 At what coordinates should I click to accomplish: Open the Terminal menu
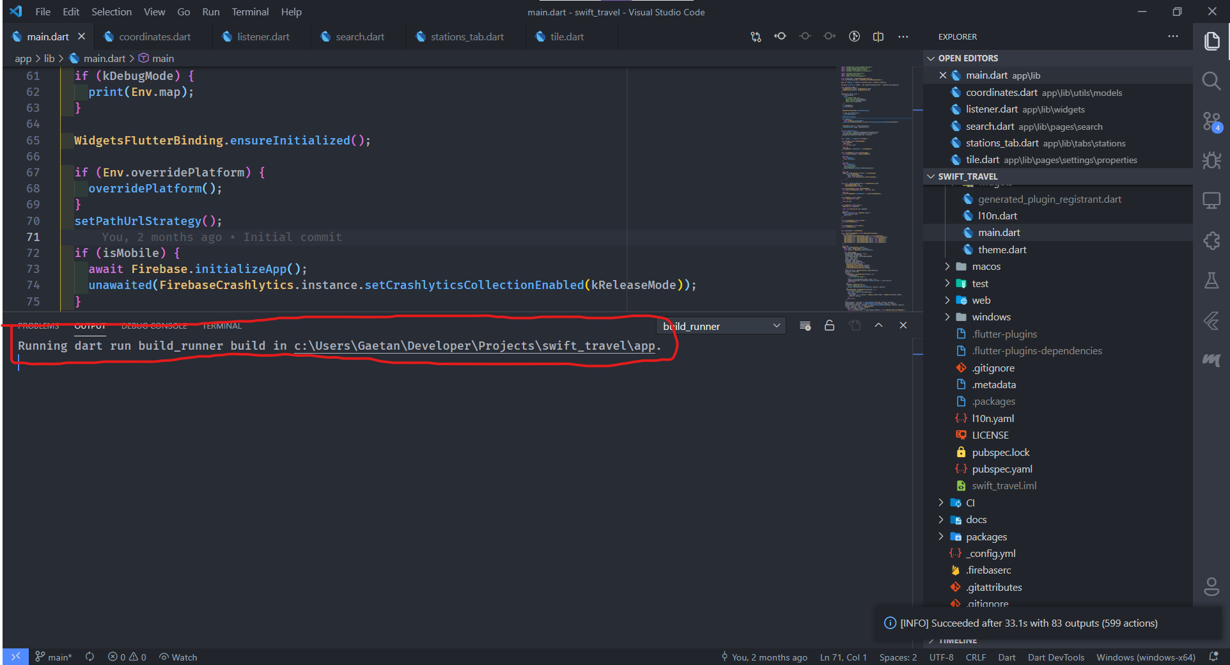249,12
